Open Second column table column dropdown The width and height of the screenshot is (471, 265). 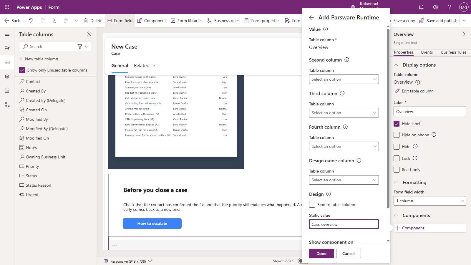[344, 79]
